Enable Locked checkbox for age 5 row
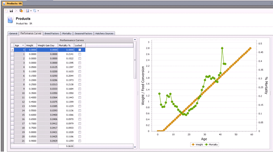Image resolution: width=273 pixels, height=152 pixels. 80,72
